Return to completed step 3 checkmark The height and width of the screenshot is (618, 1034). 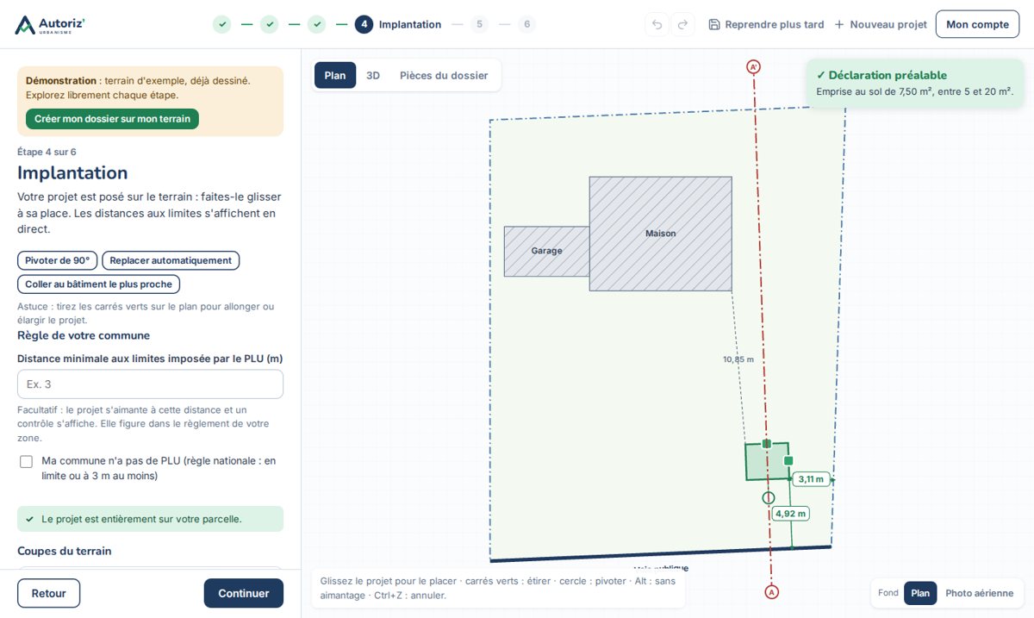tap(317, 24)
